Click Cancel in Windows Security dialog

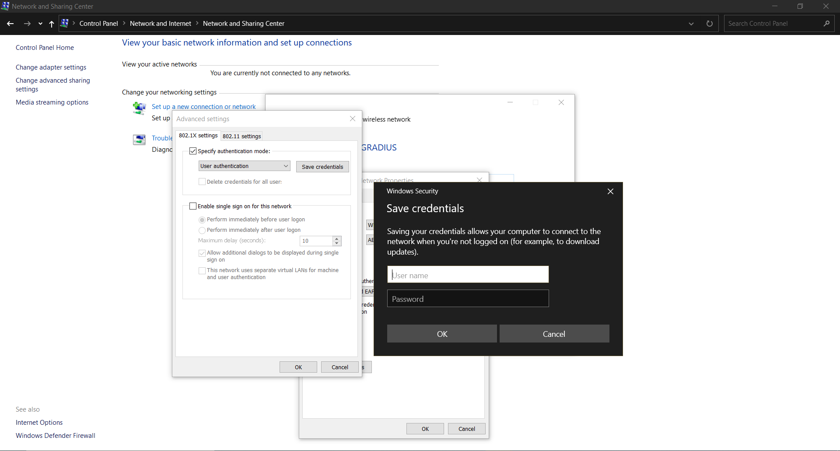(554, 334)
